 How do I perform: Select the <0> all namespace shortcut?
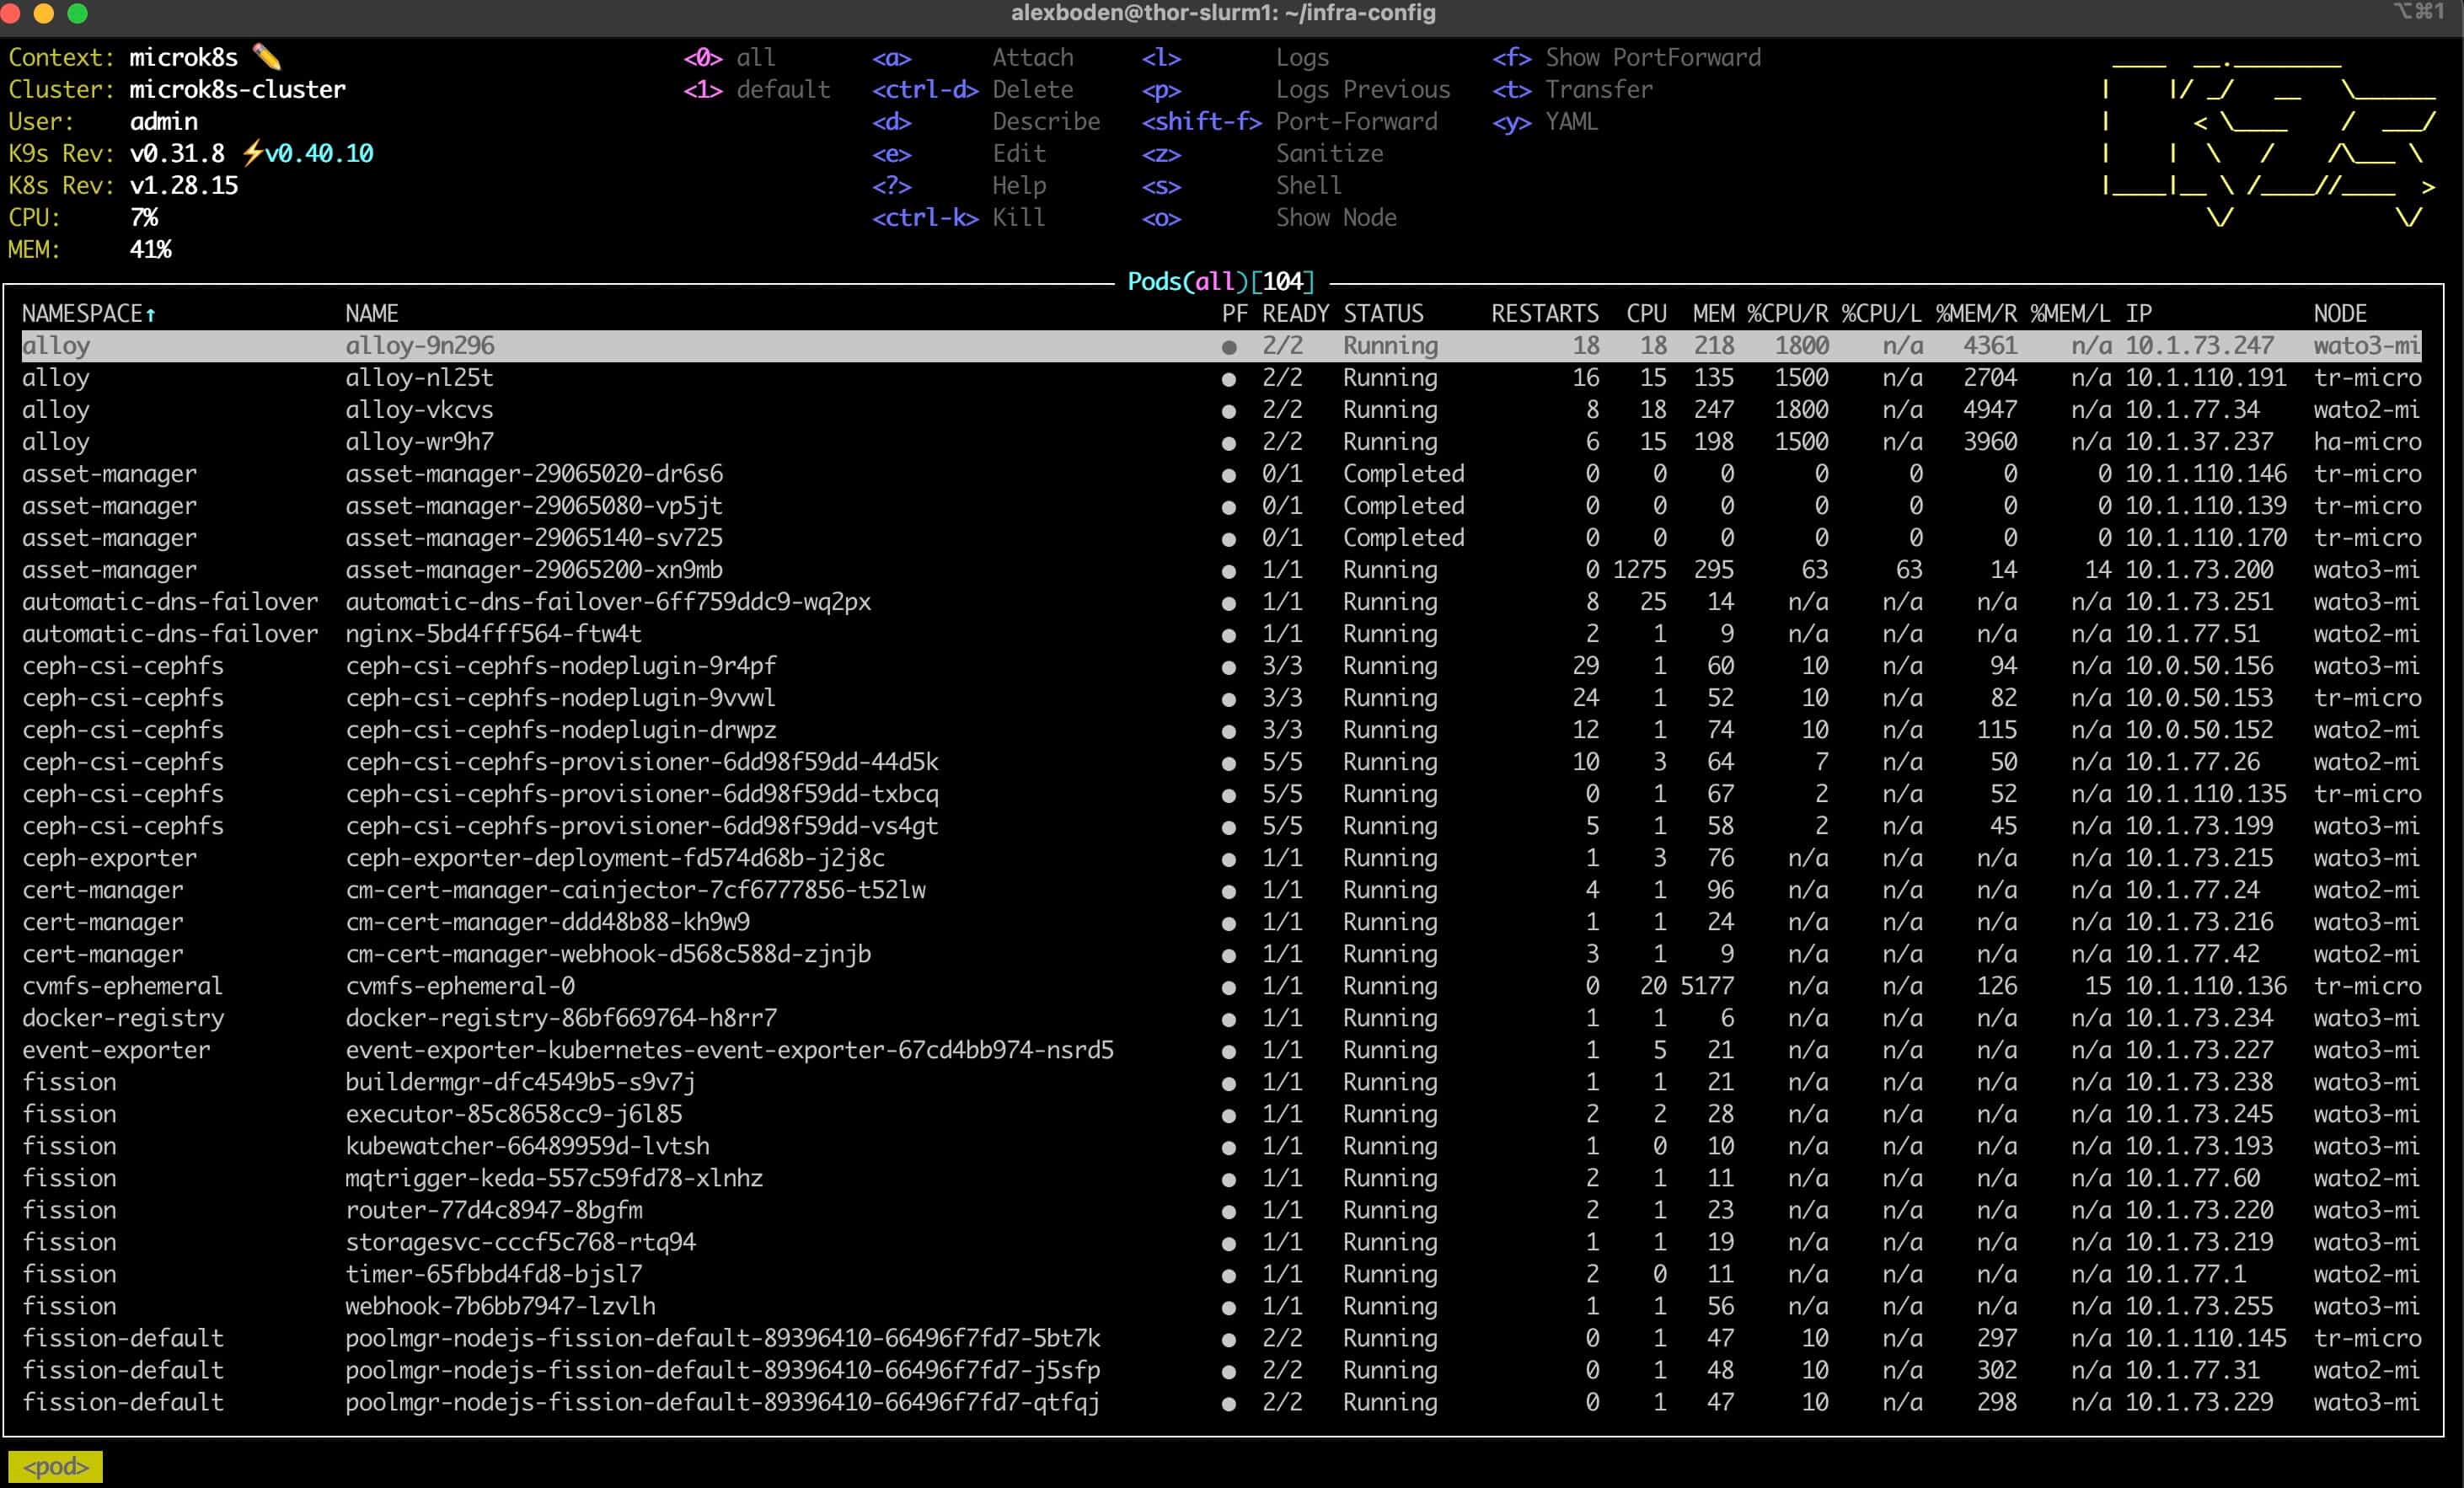pos(730,57)
